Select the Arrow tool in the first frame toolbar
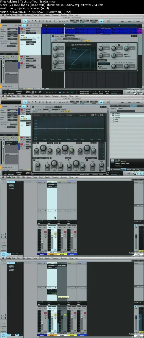 25,21
